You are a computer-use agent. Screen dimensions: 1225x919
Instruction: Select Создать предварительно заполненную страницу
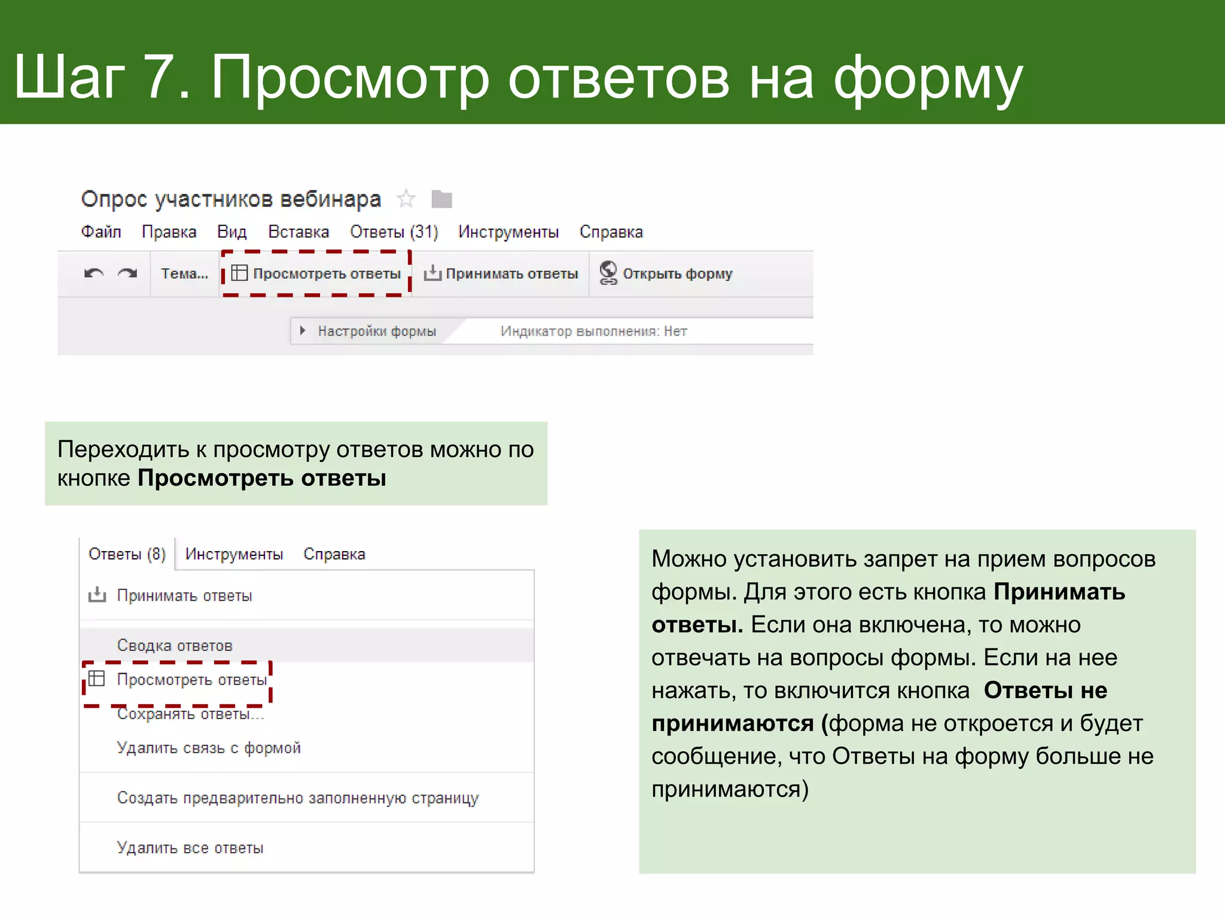(306, 798)
